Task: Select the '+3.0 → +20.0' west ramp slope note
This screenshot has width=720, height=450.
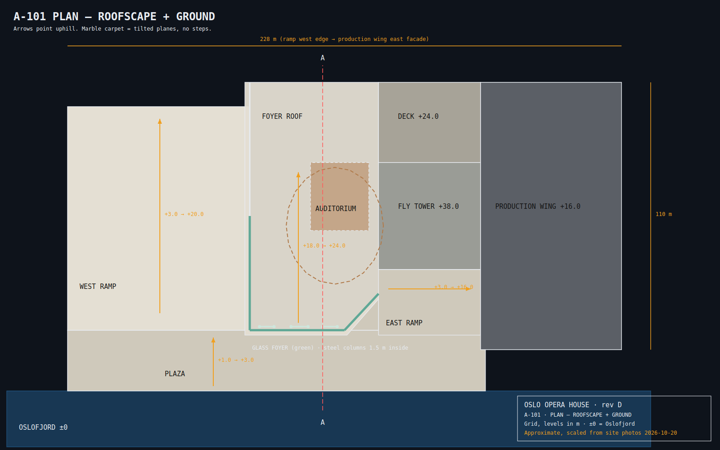Action: pos(184,214)
